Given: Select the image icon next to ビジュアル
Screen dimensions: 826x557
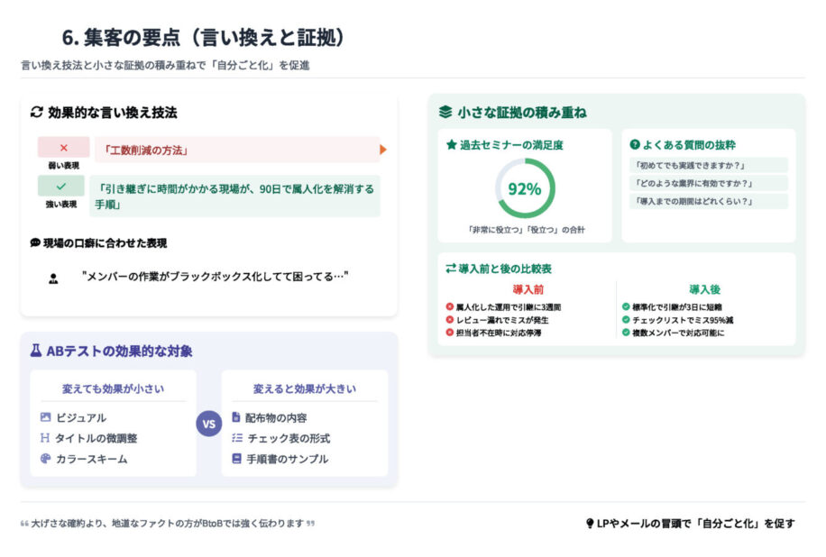Looking at the screenshot, I should tap(46, 417).
